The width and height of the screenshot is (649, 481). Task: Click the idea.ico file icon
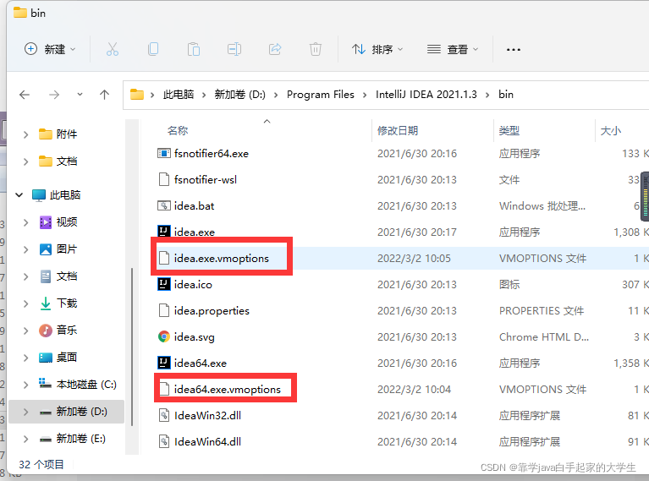point(164,284)
